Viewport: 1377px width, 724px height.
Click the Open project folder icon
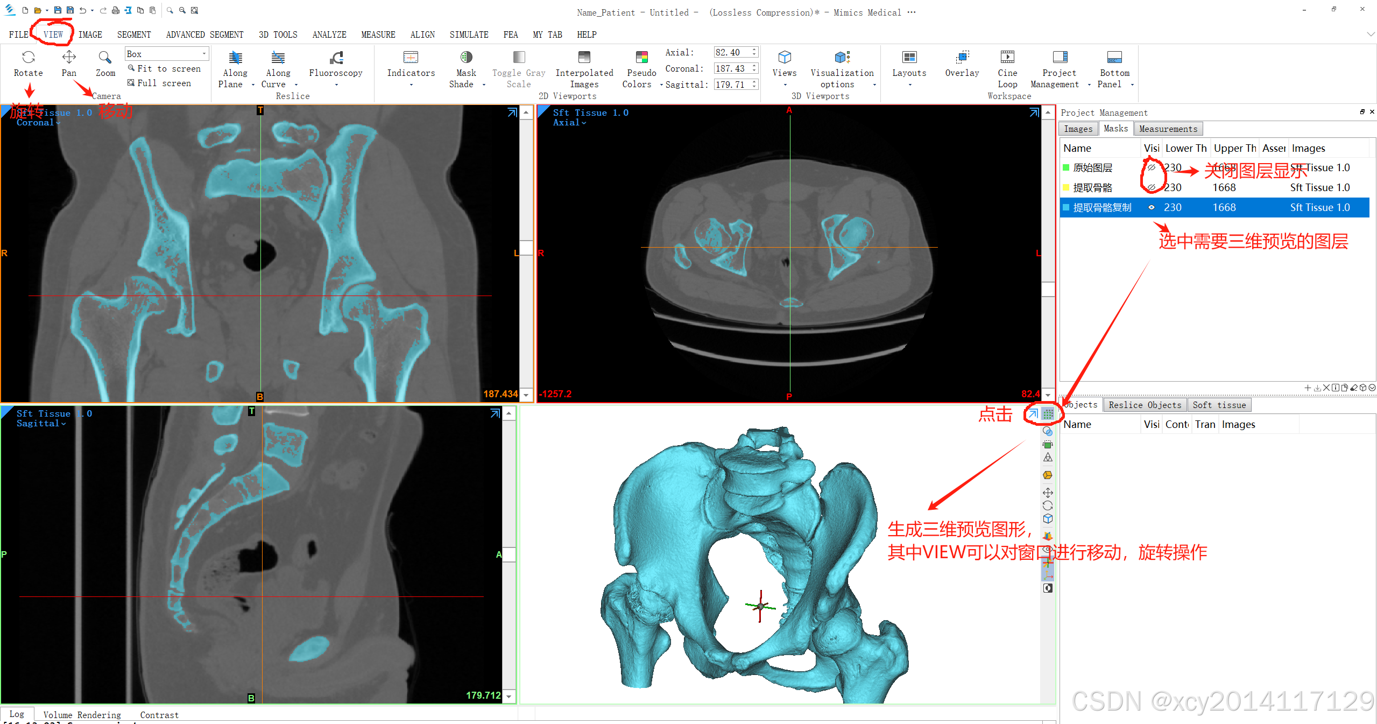coord(38,10)
